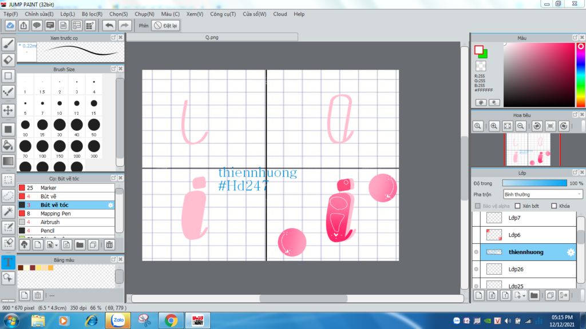Select the Airbrush brush
The height and width of the screenshot is (329, 586).
[66, 222]
